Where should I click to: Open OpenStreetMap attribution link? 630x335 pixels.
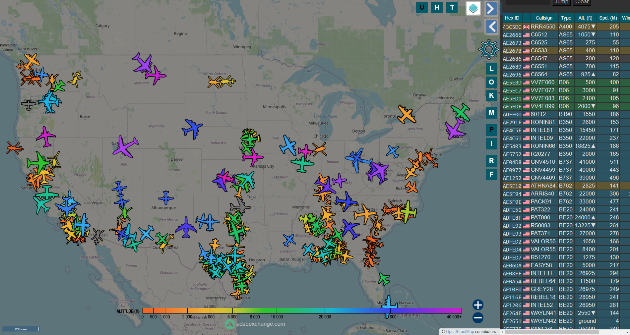[460, 332]
